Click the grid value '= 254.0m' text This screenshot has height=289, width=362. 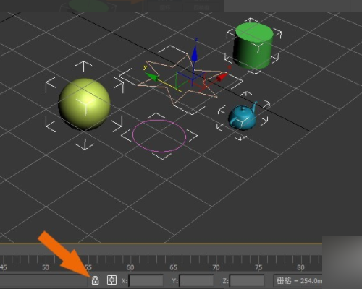point(308,280)
